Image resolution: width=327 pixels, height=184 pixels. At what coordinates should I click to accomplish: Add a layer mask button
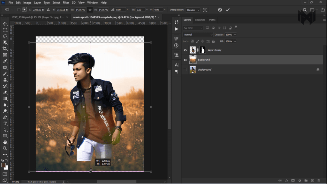[x=293, y=180]
